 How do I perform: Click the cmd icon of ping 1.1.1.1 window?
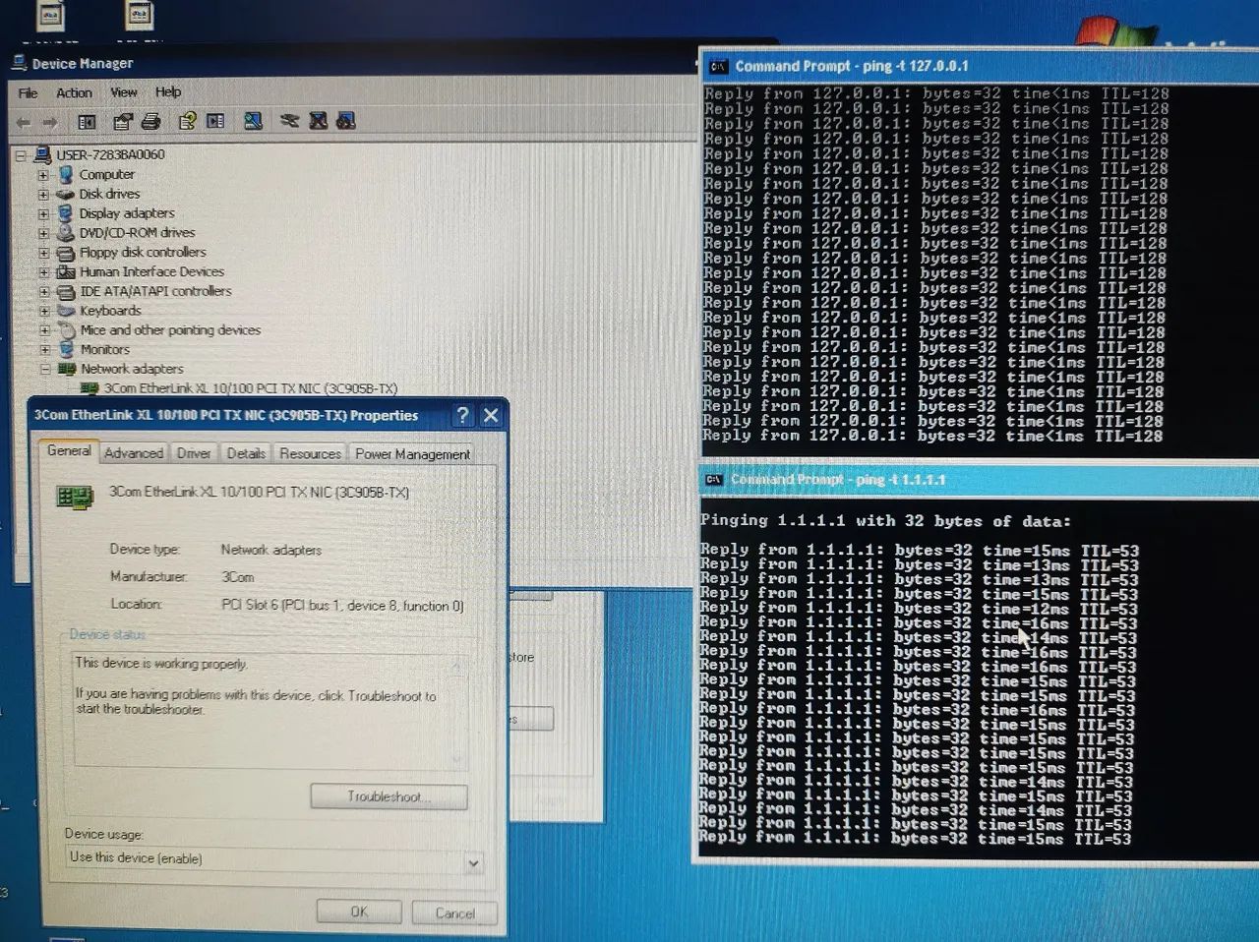click(713, 480)
